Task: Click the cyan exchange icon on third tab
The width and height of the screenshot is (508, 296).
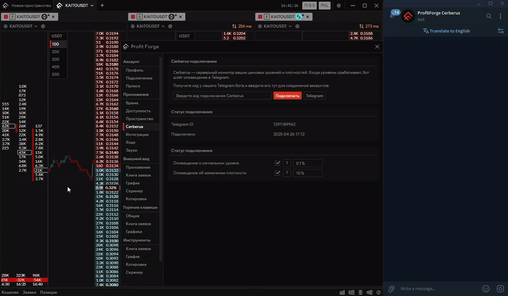Action: click(298, 16)
